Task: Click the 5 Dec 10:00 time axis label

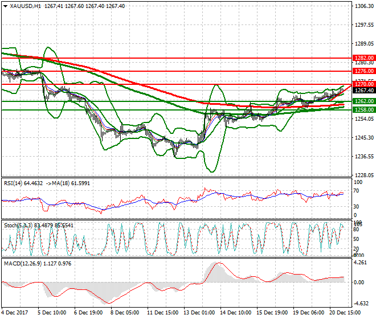Action: 52,313
